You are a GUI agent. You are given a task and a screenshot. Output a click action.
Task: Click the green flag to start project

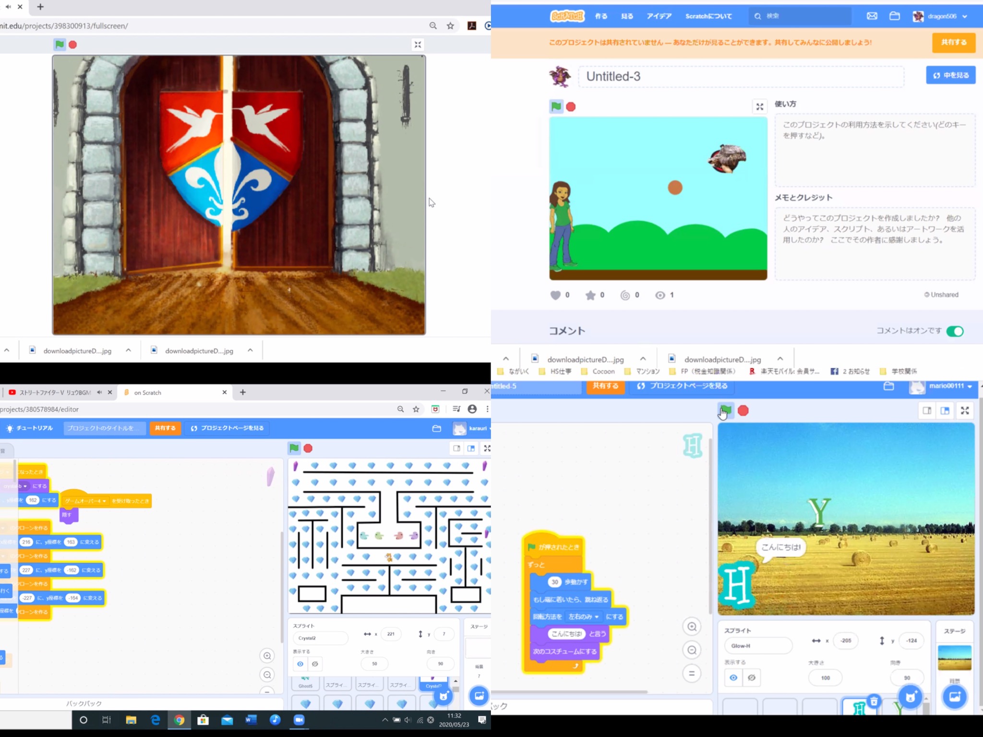(x=556, y=106)
